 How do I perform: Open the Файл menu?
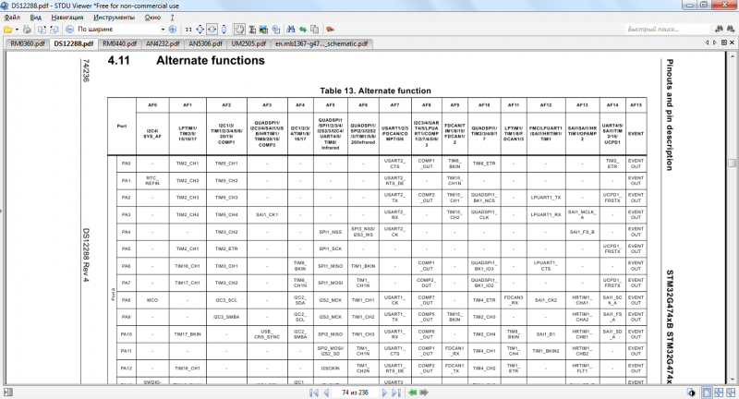[x=12, y=17]
